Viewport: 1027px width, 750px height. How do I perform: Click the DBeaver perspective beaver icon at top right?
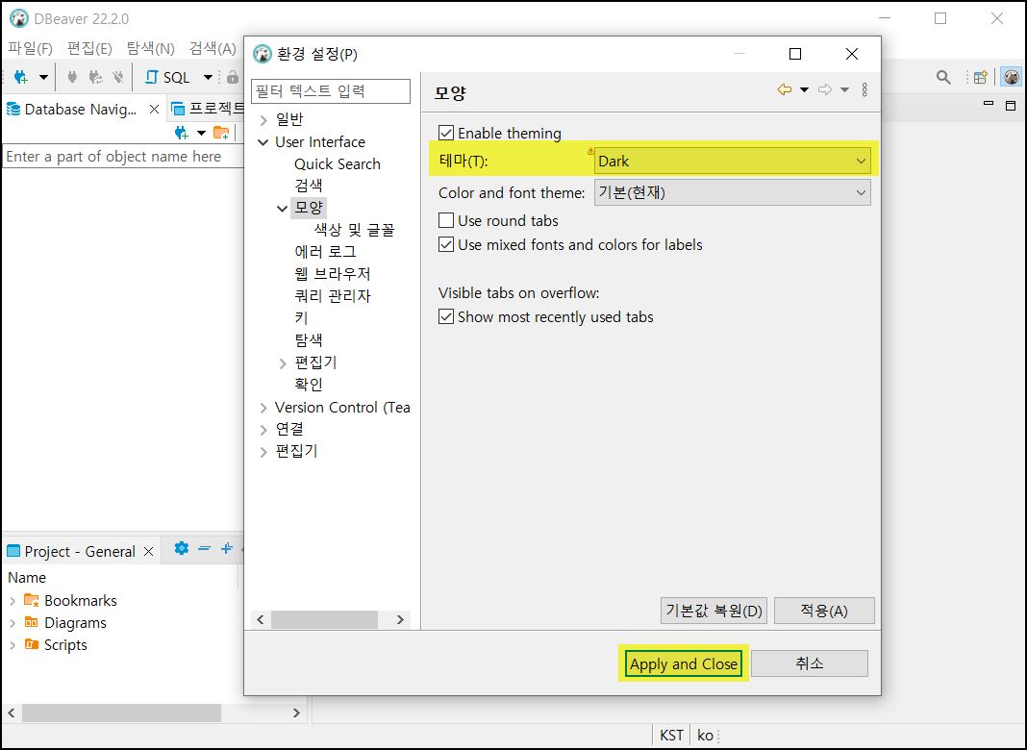[1012, 77]
